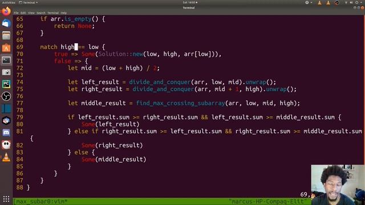Click line number 69 in gutter
Viewport: 365px width, 205px height.
point(20,47)
